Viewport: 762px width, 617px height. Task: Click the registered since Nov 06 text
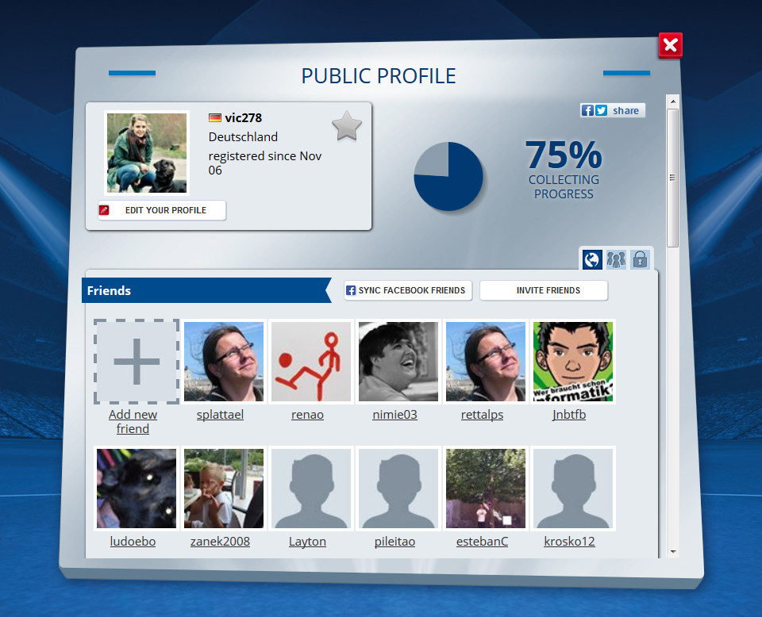(x=265, y=163)
